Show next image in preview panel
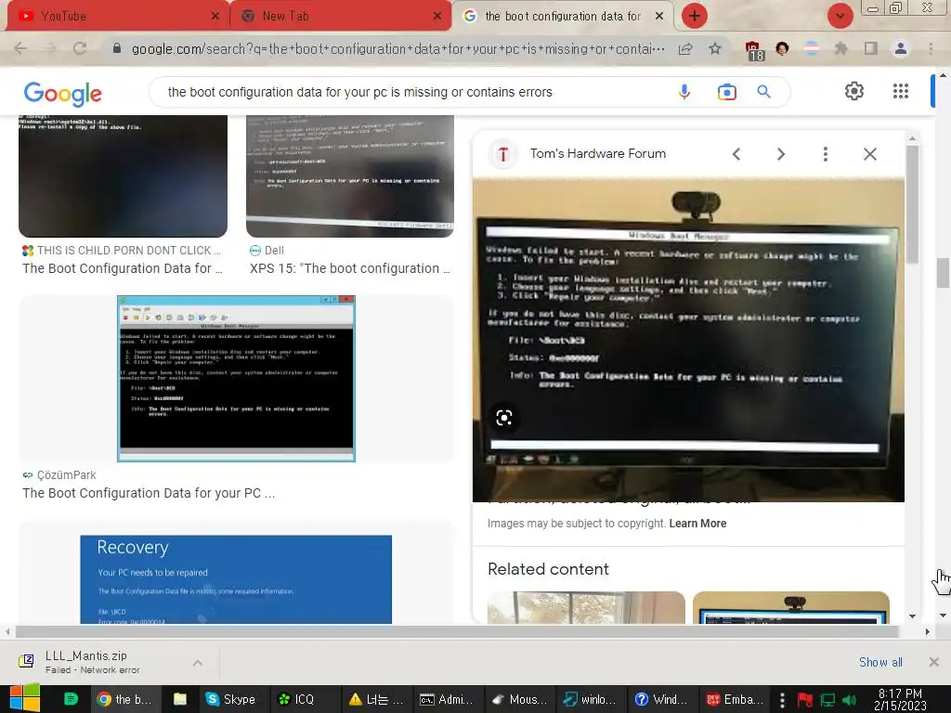 click(780, 154)
